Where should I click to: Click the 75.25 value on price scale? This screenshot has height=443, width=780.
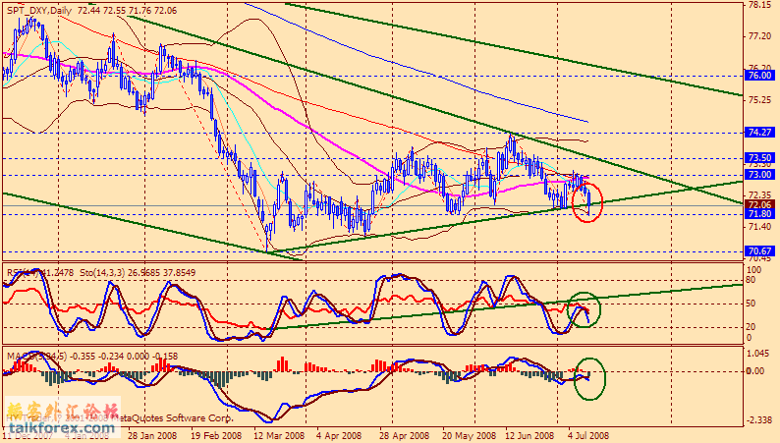click(759, 100)
